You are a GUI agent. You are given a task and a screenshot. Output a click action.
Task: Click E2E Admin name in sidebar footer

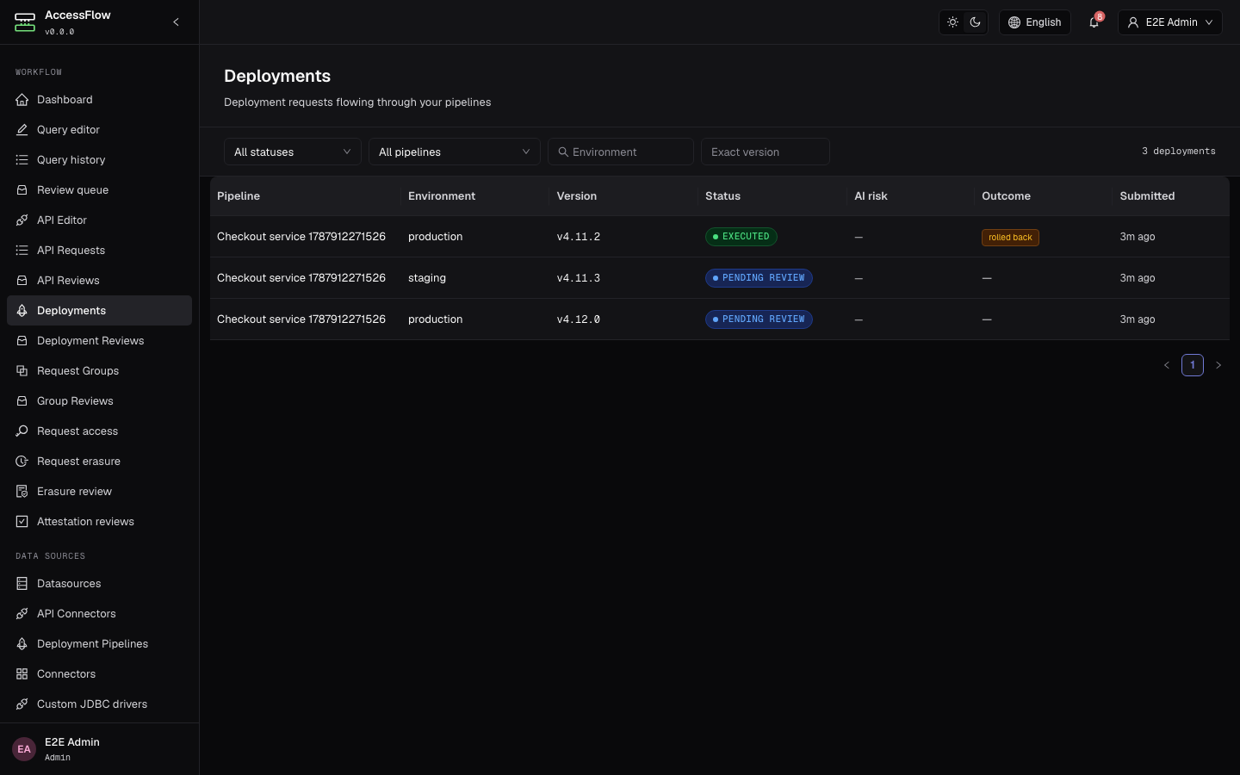pyautogui.click(x=72, y=742)
